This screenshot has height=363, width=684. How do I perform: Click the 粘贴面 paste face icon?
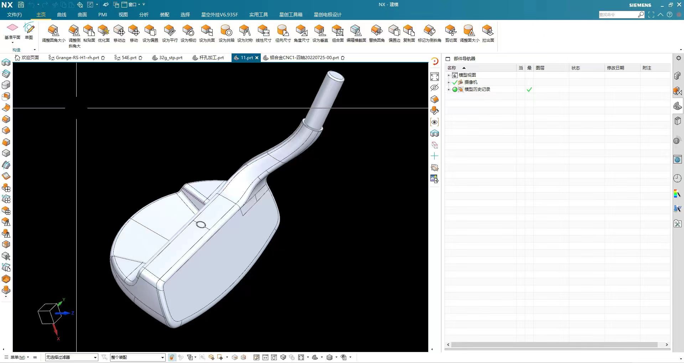pyautogui.click(x=89, y=31)
